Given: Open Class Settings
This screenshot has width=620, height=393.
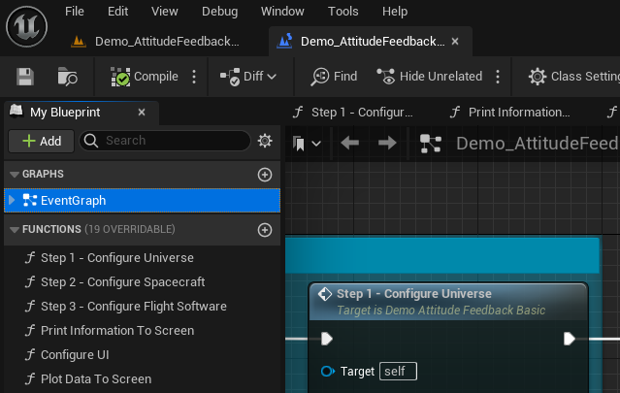Looking at the screenshot, I should click(x=574, y=77).
